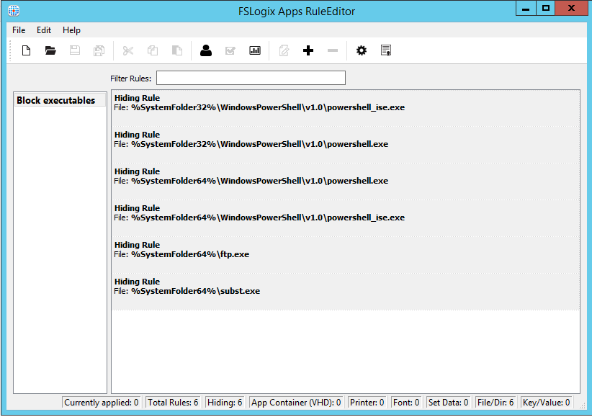Click 'Total Rules: 6' status entry
The image size is (592, 417).
[173, 403]
